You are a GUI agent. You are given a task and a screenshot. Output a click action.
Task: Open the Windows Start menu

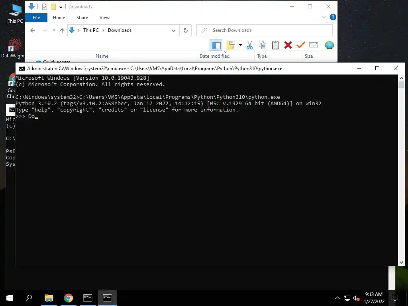pos(10,298)
